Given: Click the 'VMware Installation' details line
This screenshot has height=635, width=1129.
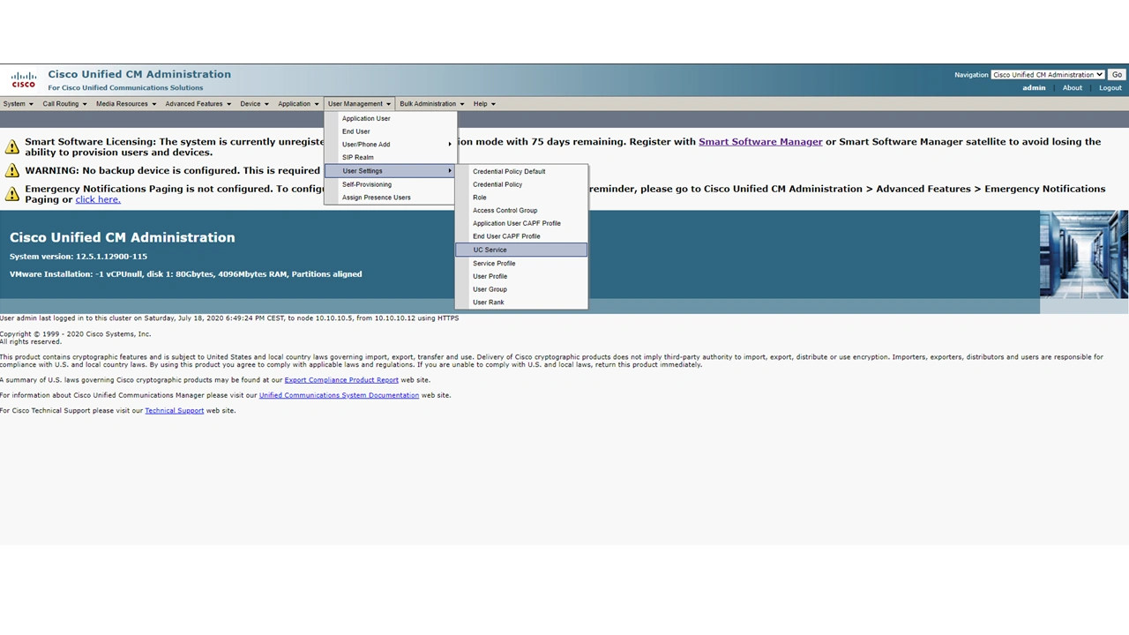Looking at the screenshot, I should click(185, 274).
